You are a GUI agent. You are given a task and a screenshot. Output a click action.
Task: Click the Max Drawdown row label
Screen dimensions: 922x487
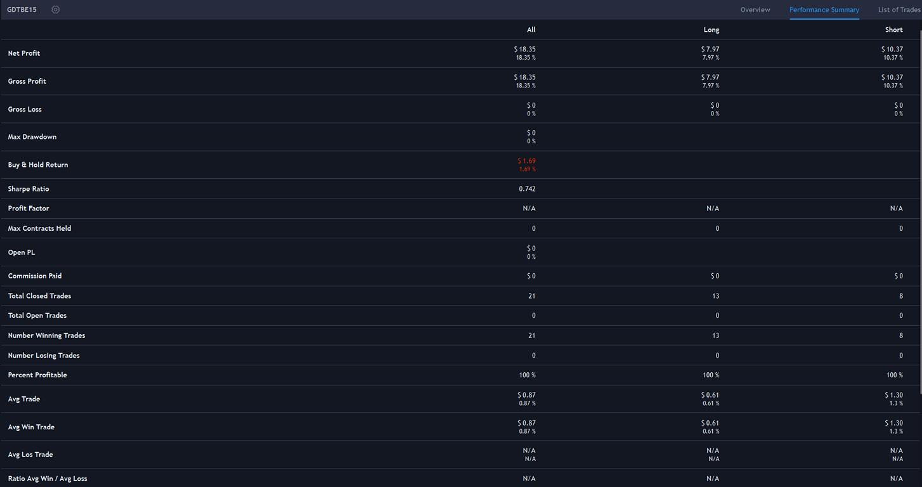coord(32,137)
